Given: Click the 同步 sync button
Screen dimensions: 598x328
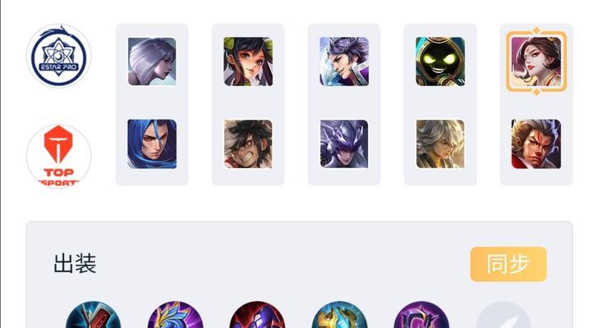Looking at the screenshot, I should coord(508,264).
